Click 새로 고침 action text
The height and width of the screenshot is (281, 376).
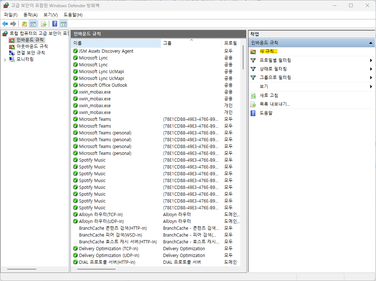click(269, 95)
